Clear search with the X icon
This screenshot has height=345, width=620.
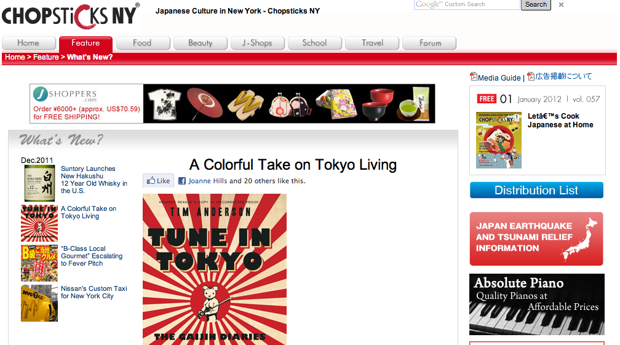[x=561, y=5]
